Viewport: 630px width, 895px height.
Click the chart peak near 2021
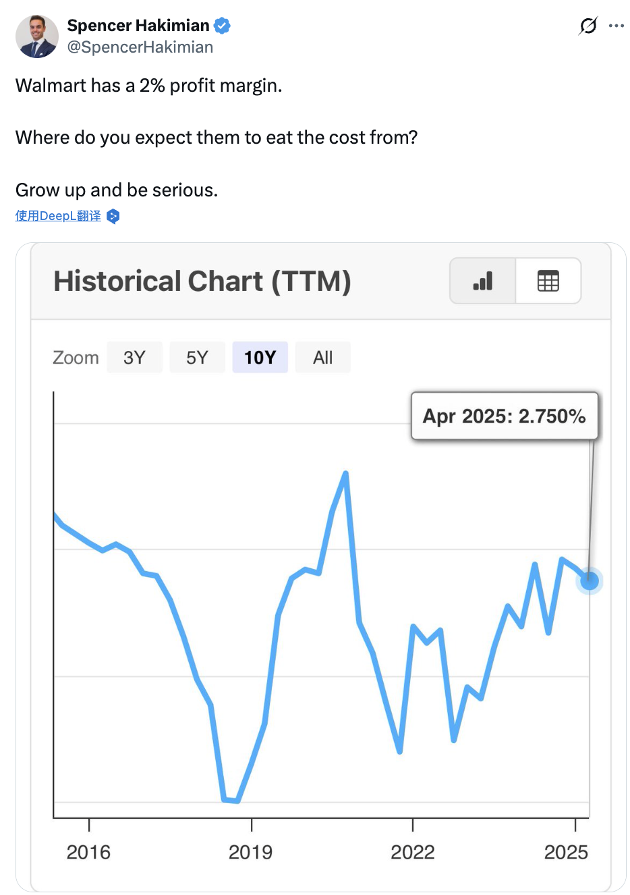[345, 474]
